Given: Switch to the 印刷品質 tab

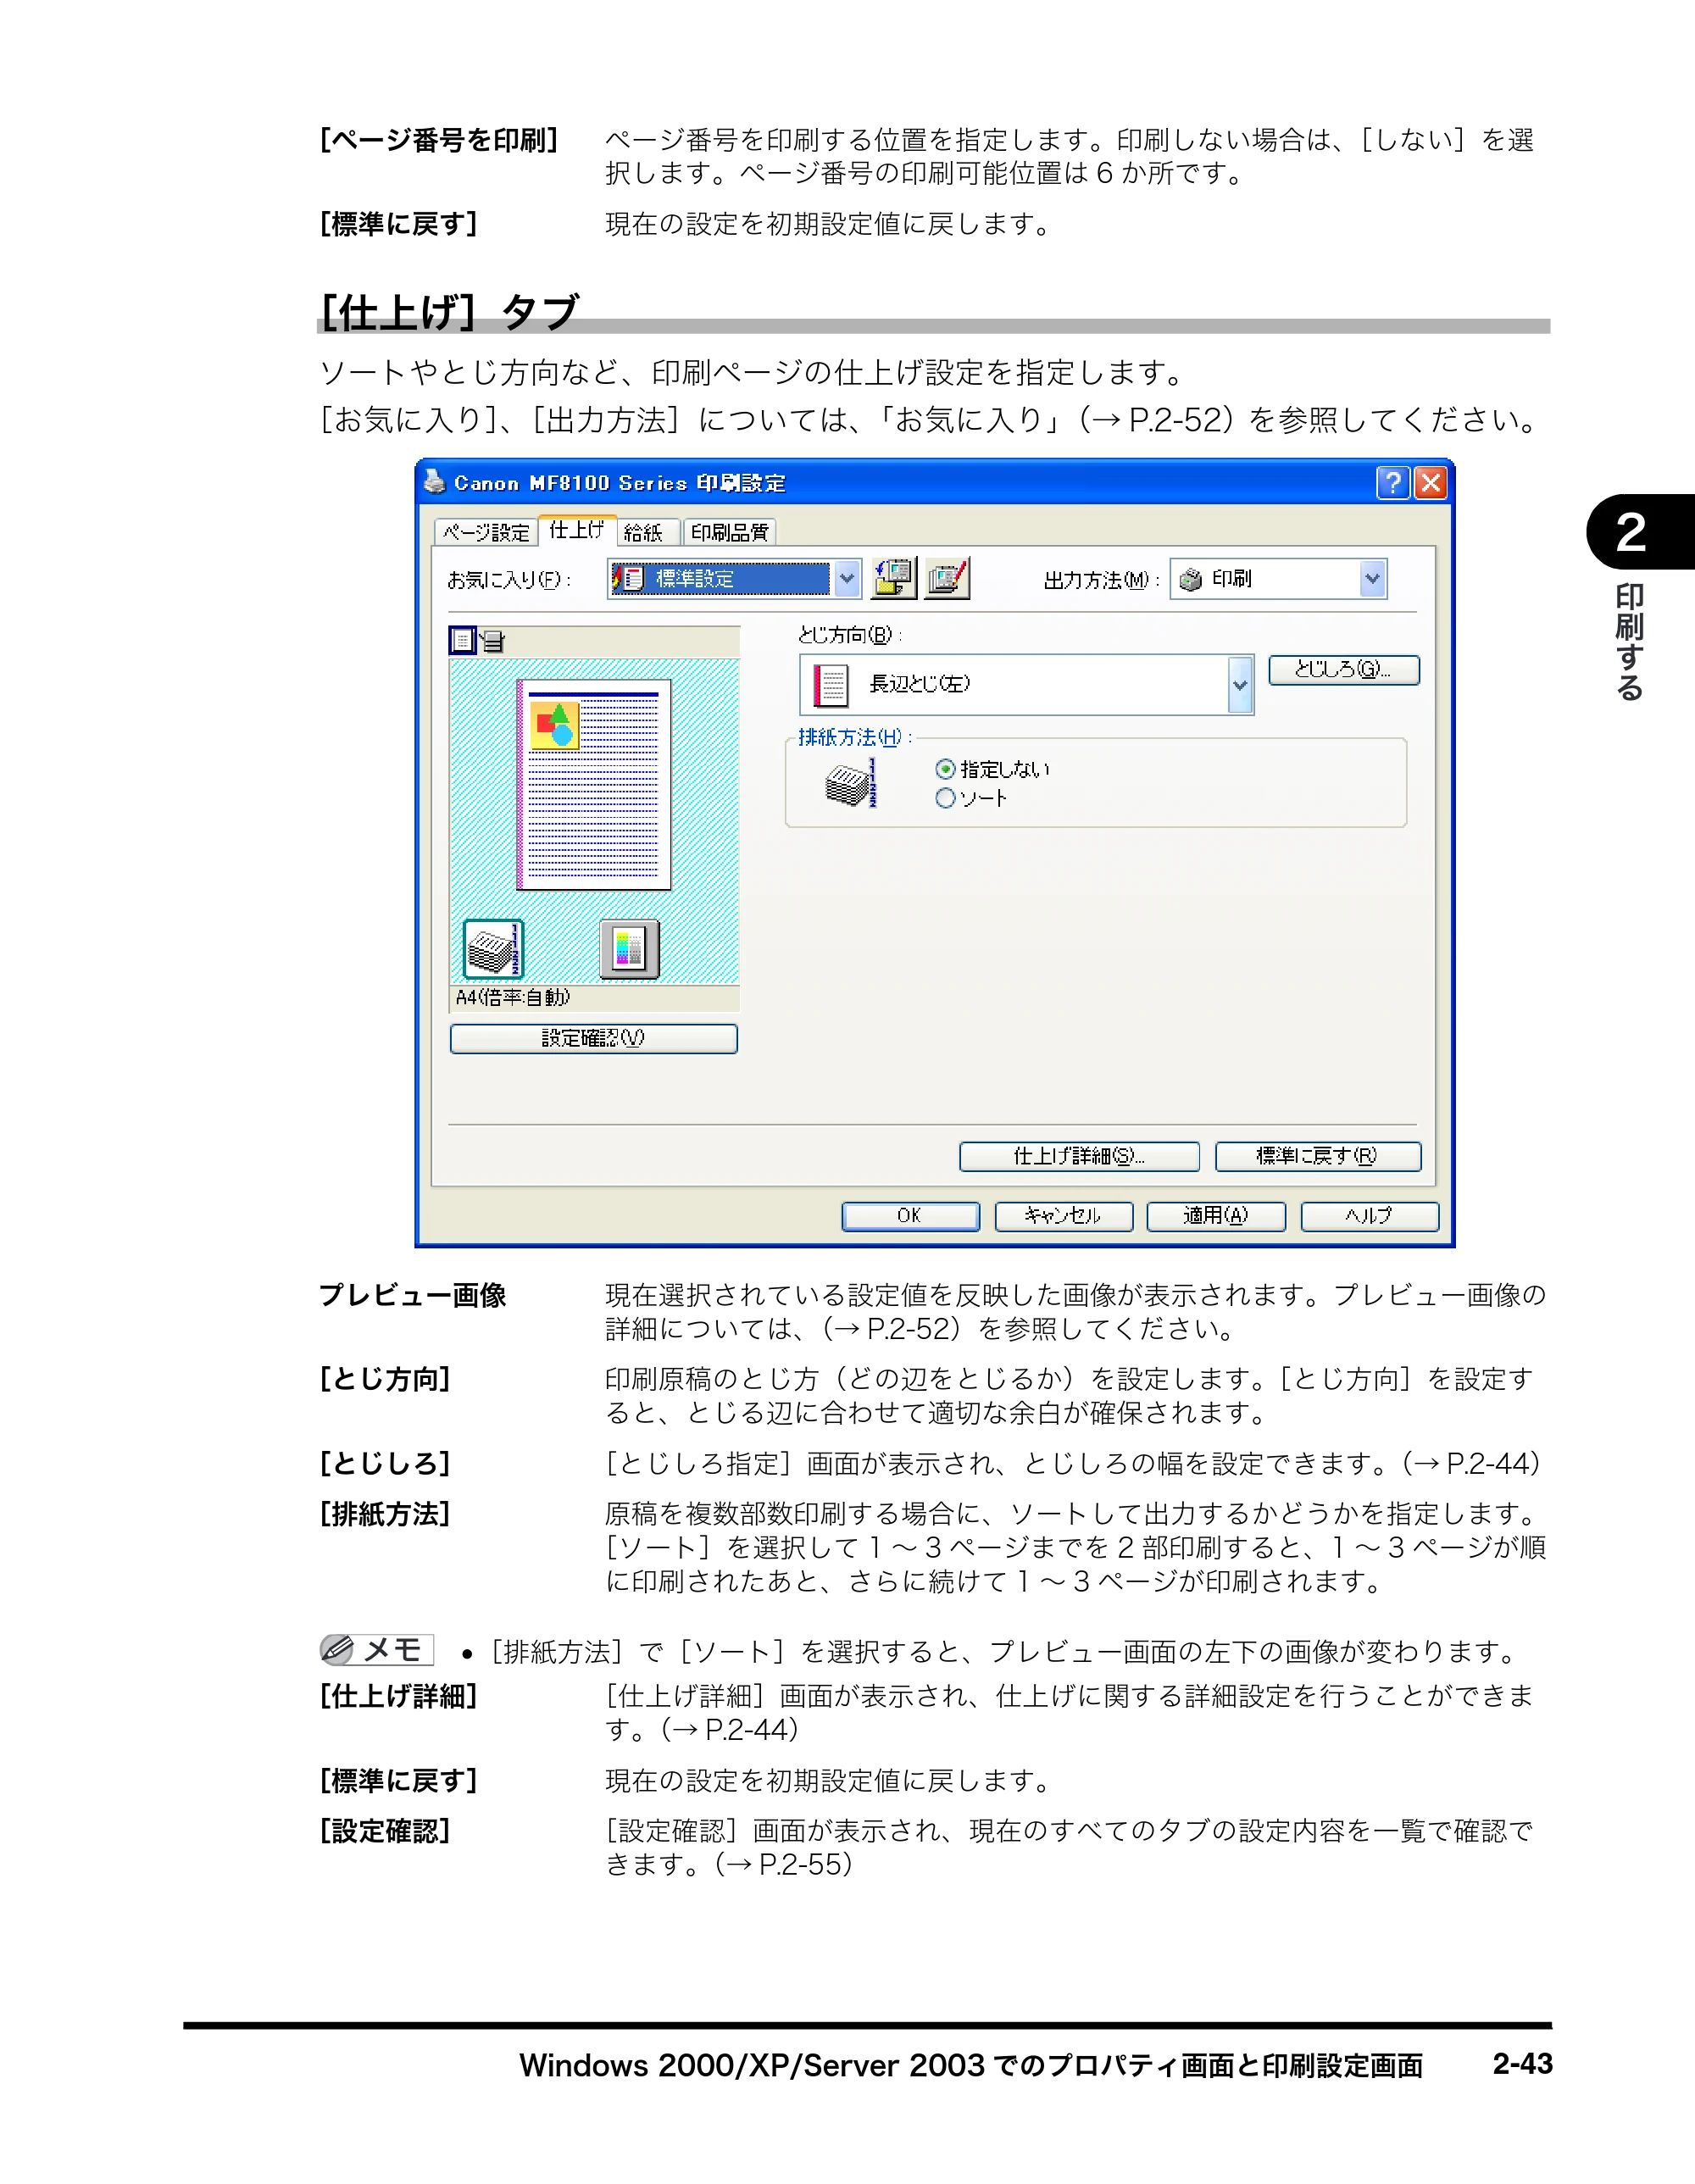Looking at the screenshot, I should (730, 532).
